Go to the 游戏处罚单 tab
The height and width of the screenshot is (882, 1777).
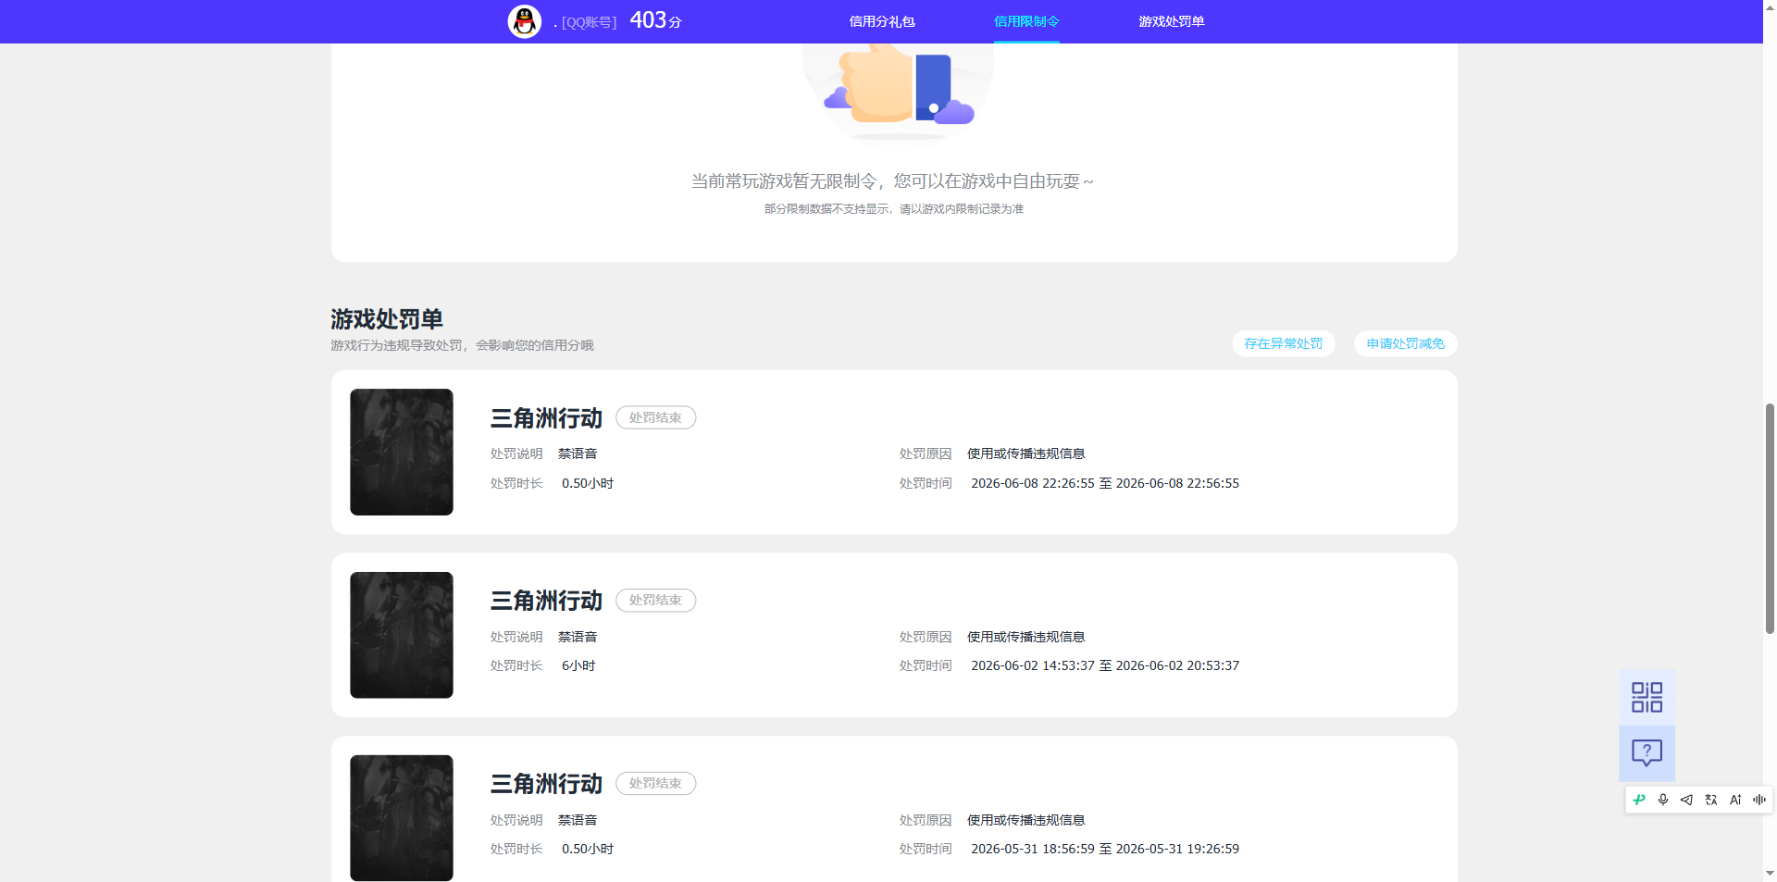pos(1171,21)
